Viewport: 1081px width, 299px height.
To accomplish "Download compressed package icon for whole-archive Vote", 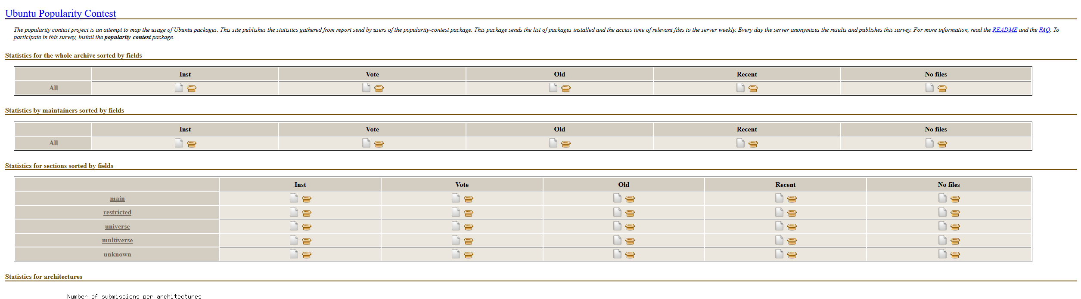I will pyautogui.click(x=379, y=88).
